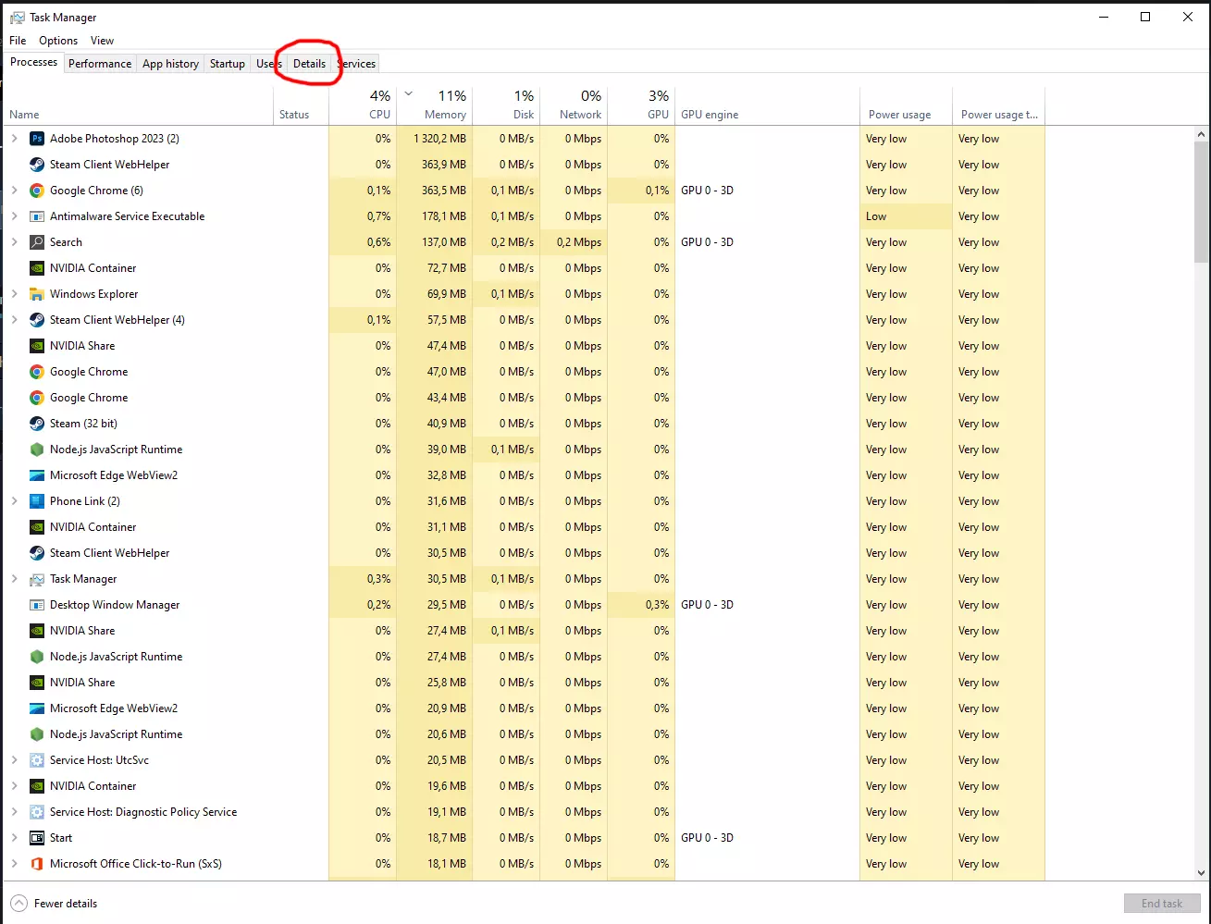
Task: Expand the Windows Explorer process row
Action: (x=14, y=294)
